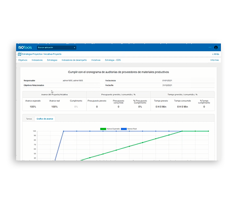Expand the Buscar aplicación dropdown

pos(56,48)
